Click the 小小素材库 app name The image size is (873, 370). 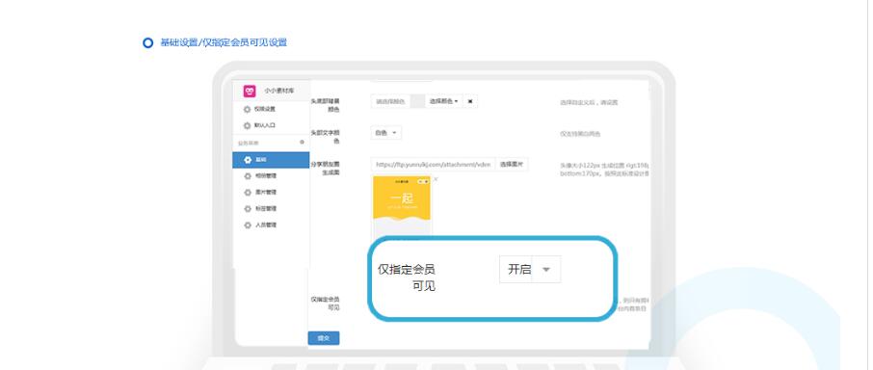[x=278, y=91]
